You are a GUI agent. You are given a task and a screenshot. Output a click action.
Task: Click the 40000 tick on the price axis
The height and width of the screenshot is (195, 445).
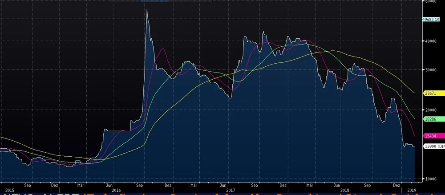click(x=430, y=41)
